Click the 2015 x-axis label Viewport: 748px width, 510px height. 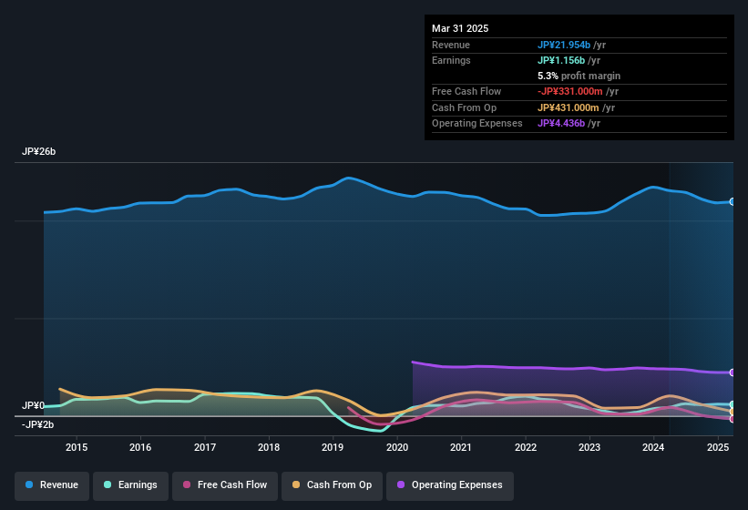77,447
